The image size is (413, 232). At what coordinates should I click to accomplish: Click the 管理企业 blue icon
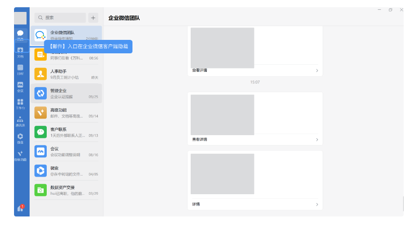point(41,93)
